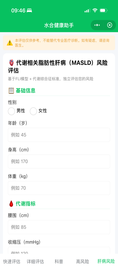Open the 科普 tab
The width and height of the screenshot is (118, 280).
click(59, 262)
